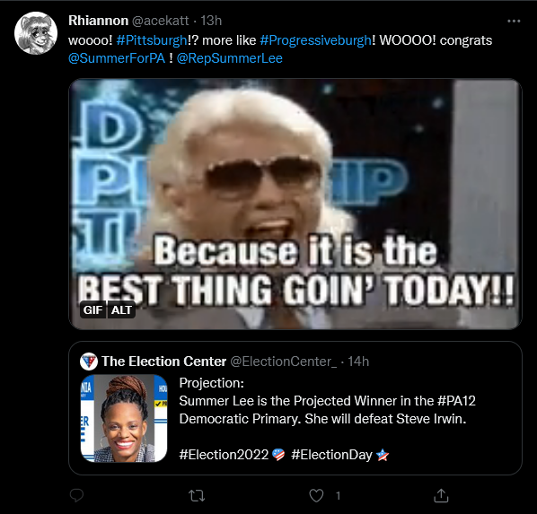Open the Rhiannon display name
537x514 pixels.
click(98, 21)
